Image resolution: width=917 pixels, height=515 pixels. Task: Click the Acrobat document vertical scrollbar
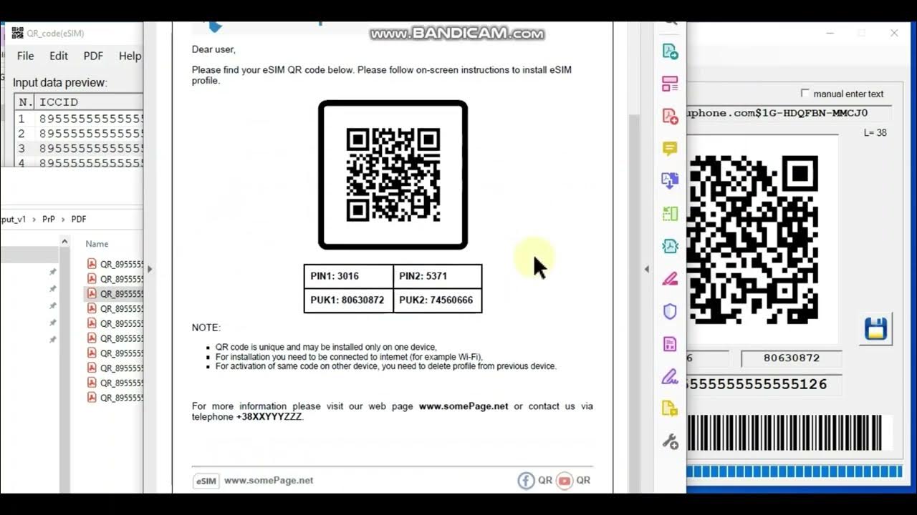coord(633,304)
